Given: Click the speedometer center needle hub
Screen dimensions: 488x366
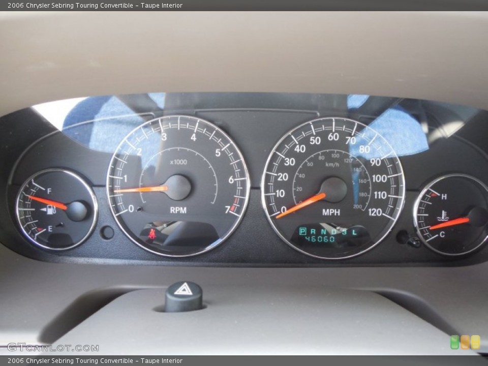Looking at the screenshot, I should (334, 190).
